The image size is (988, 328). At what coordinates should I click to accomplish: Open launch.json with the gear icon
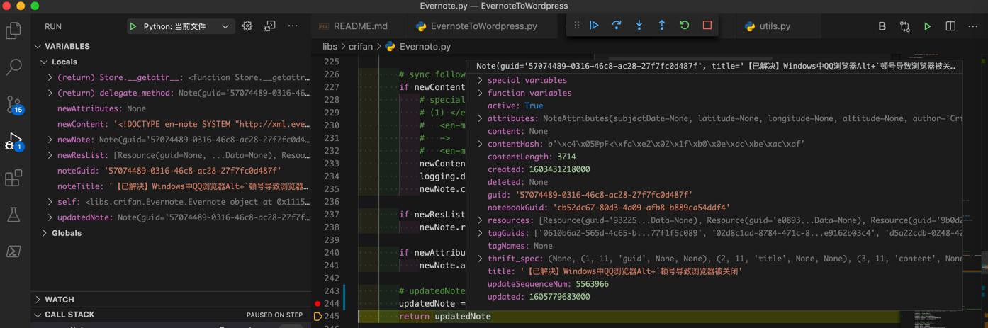coord(247,26)
